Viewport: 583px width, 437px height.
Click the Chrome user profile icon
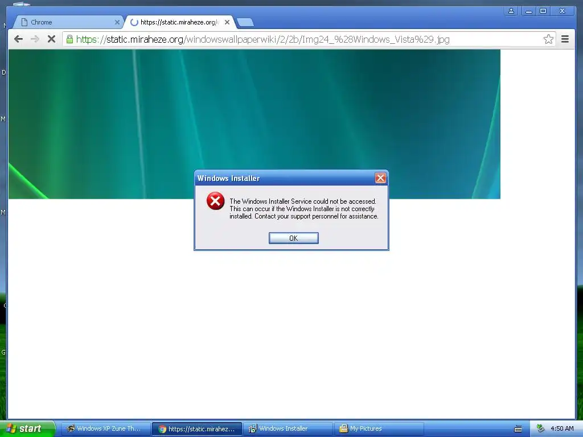coord(511,11)
